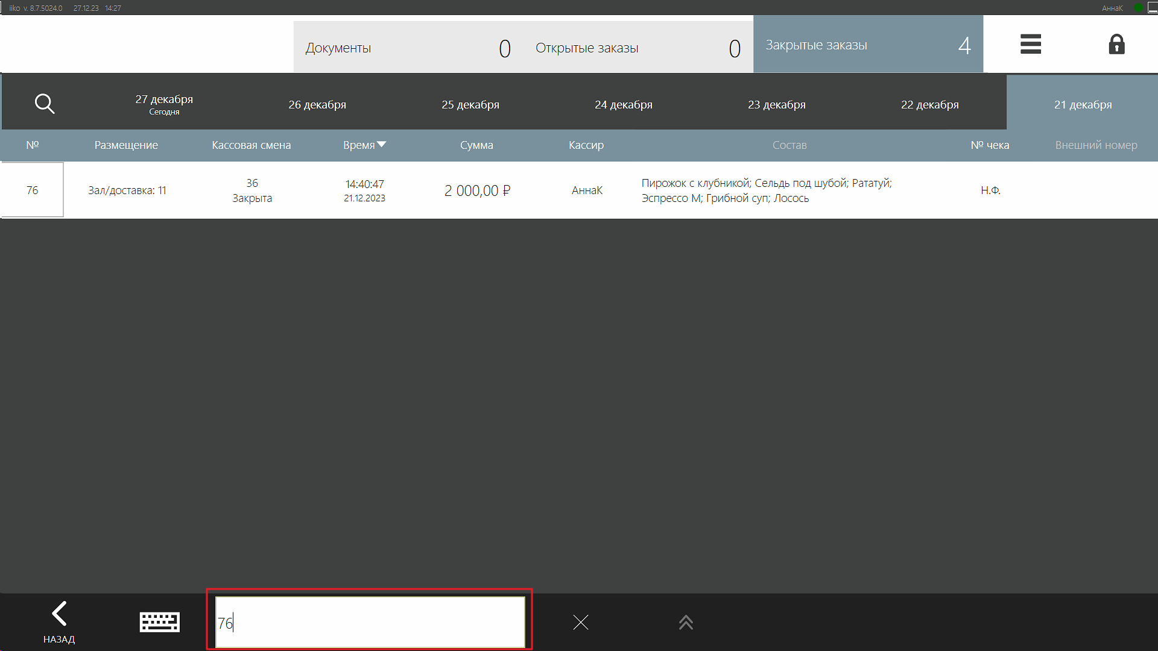This screenshot has height=651, width=1158.
Task: Click the Н.Ф. receipt number cell
Action: coord(990,190)
